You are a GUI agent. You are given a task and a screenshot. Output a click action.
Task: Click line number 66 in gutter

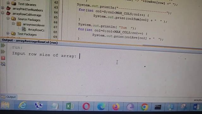56,22
